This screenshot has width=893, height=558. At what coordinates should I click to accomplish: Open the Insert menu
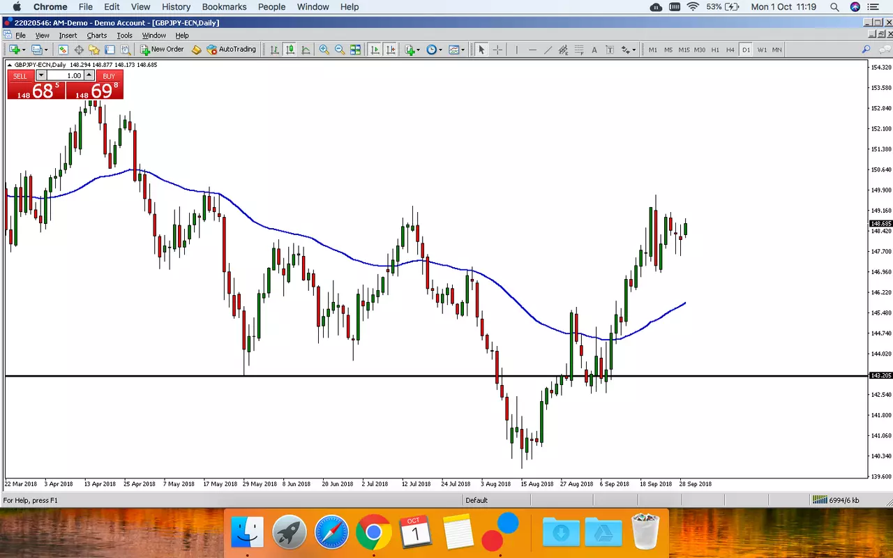click(68, 35)
